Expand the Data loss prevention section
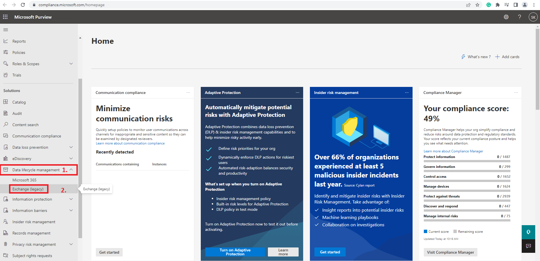Screen dimensions: 540x261 [71, 147]
